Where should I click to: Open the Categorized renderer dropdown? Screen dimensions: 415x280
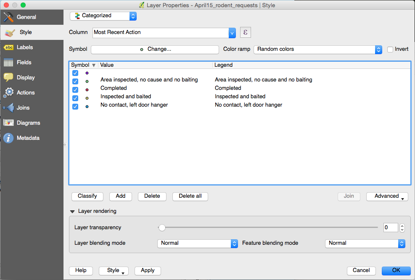coord(103,16)
